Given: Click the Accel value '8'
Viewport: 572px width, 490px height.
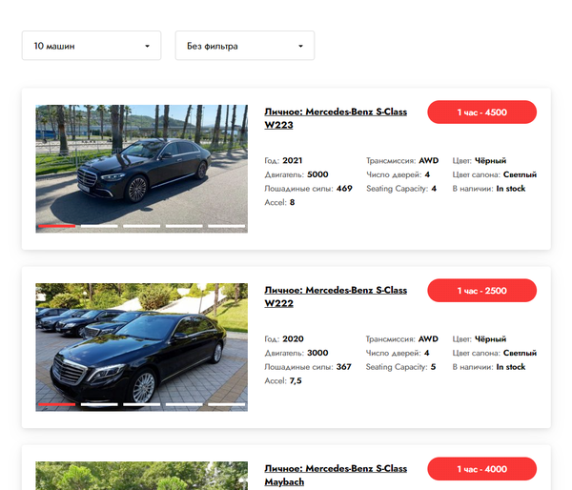Looking at the screenshot, I should (x=293, y=202).
